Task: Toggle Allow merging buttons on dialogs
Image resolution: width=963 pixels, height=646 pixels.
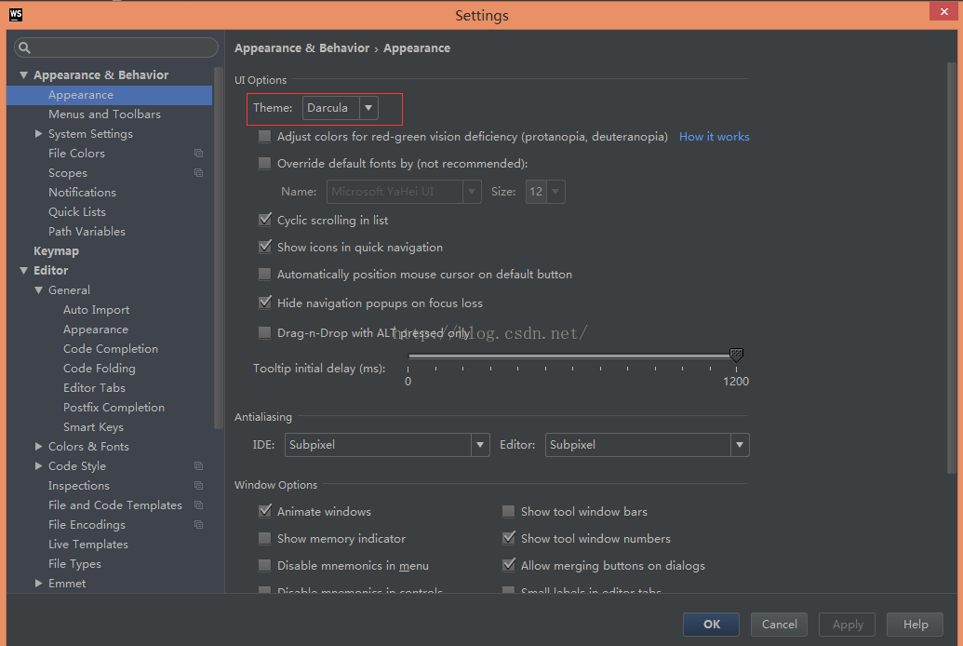Action: [x=509, y=565]
